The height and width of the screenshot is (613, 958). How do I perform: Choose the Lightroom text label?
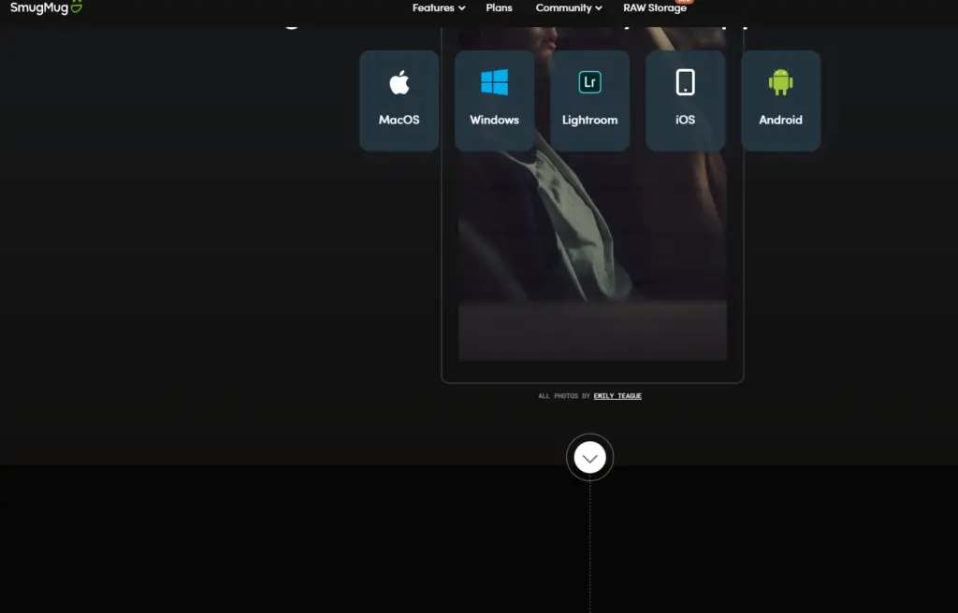(589, 120)
